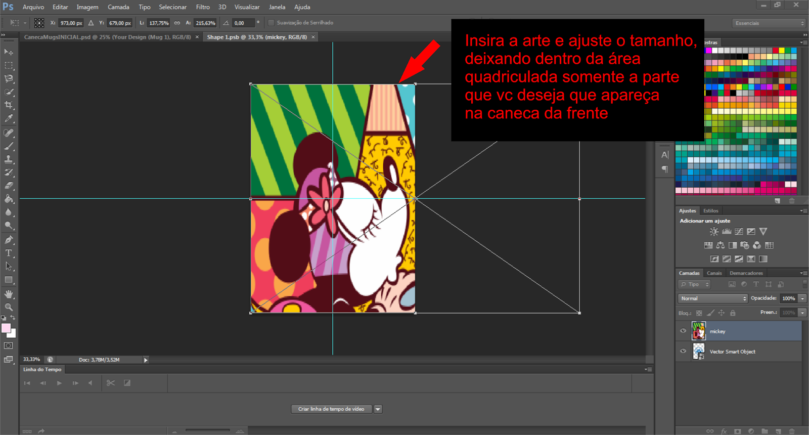Screen dimensions: 809x435
Task: Switch to CanecaMugsINICIAL.psd document tab
Action: [107, 37]
